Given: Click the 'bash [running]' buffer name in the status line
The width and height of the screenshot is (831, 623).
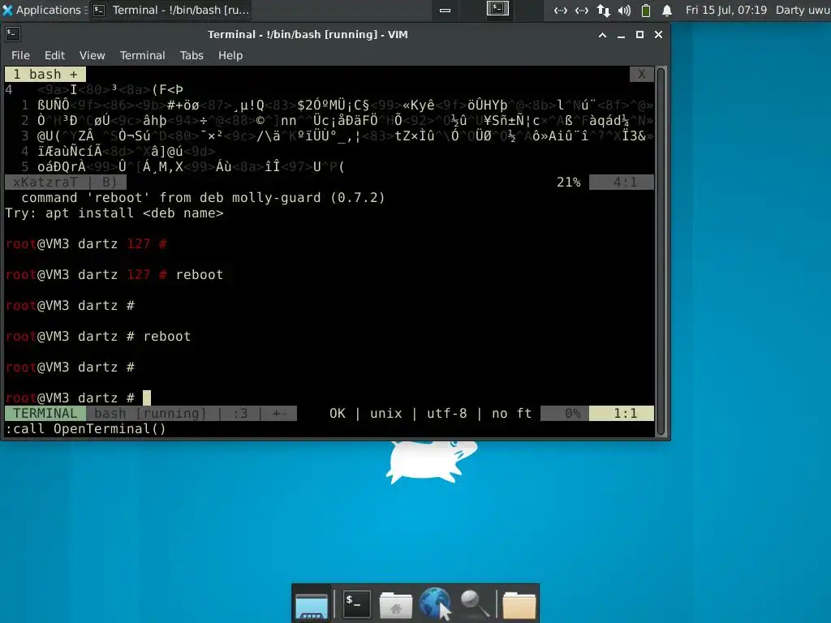Looking at the screenshot, I should 150,413.
